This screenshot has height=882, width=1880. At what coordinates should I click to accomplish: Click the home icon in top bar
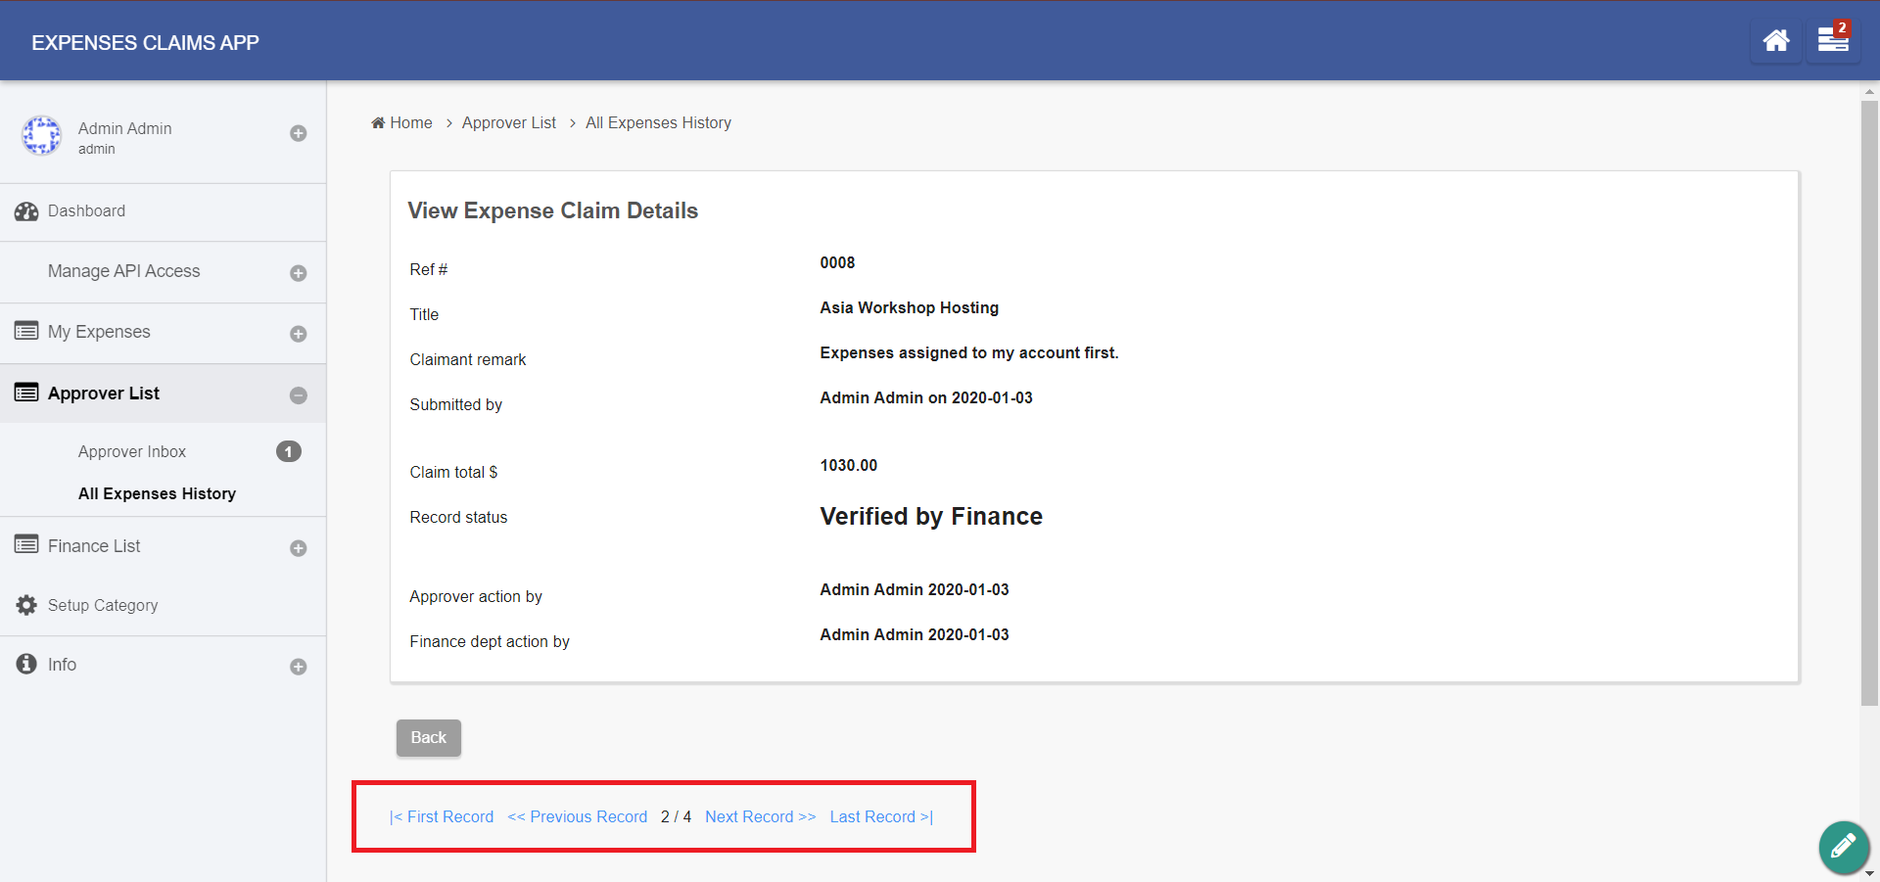coord(1775,41)
